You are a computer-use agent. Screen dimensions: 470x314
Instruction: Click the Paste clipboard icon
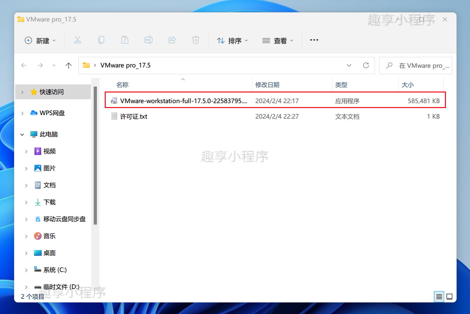click(125, 40)
